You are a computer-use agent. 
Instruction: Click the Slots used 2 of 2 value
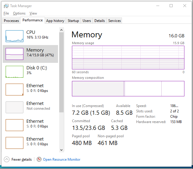pyautogui.click(x=174, y=111)
